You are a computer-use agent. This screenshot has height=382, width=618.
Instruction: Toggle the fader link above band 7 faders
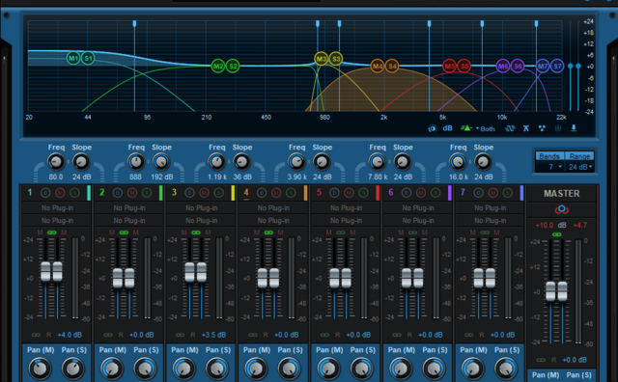pyautogui.click(x=485, y=232)
